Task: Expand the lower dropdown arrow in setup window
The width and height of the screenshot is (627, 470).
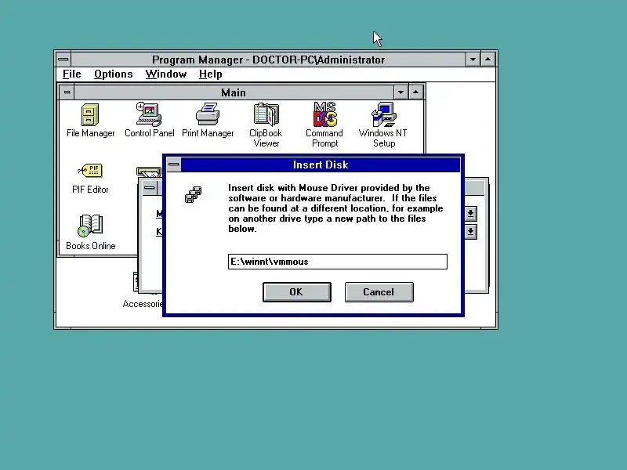Action: (471, 231)
